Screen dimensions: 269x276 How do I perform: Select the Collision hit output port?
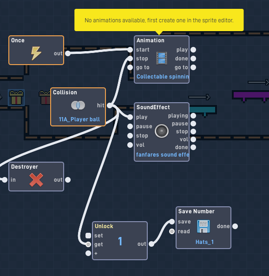click(110, 105)
